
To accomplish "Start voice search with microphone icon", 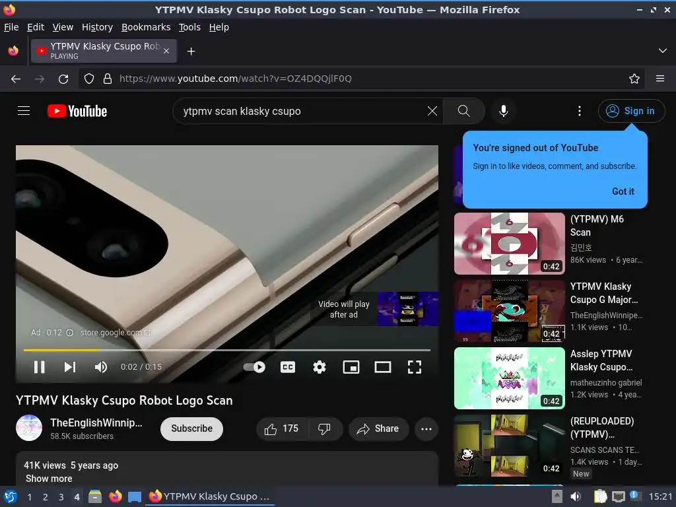I will 503,111.
